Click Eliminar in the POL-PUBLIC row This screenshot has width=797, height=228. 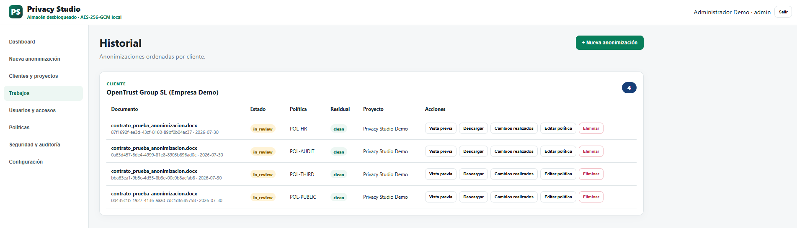591,197
